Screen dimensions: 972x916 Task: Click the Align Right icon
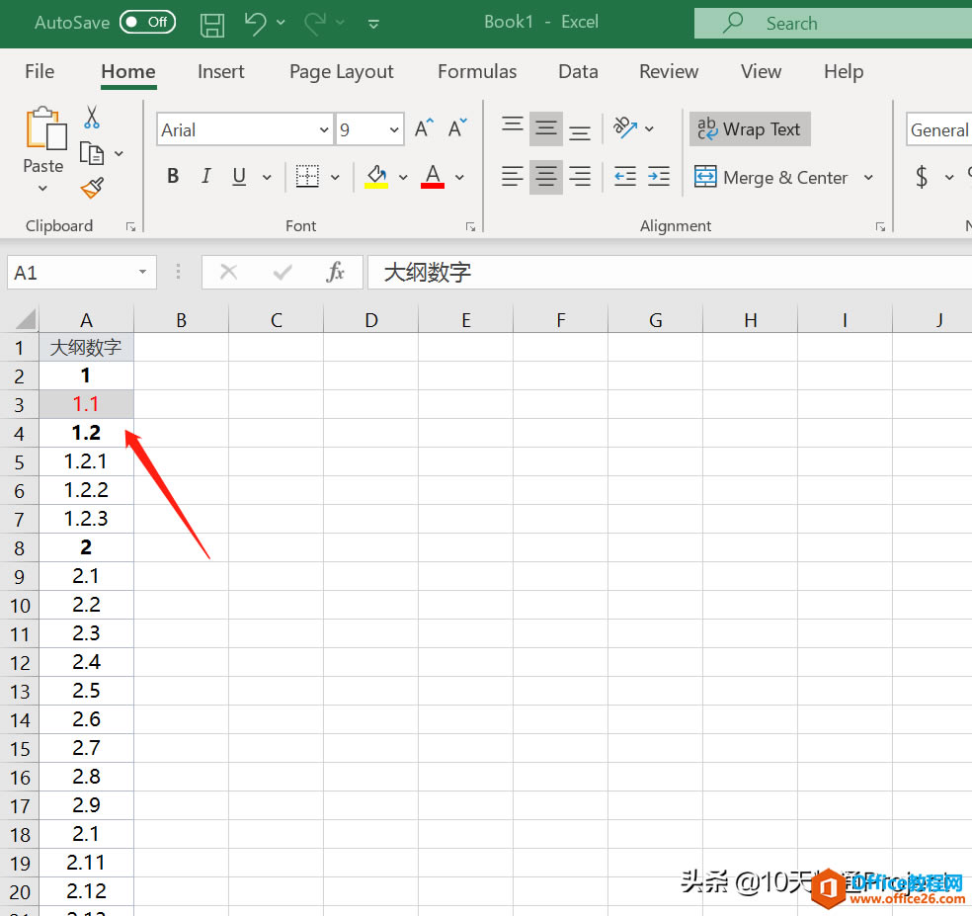[580, 177]
